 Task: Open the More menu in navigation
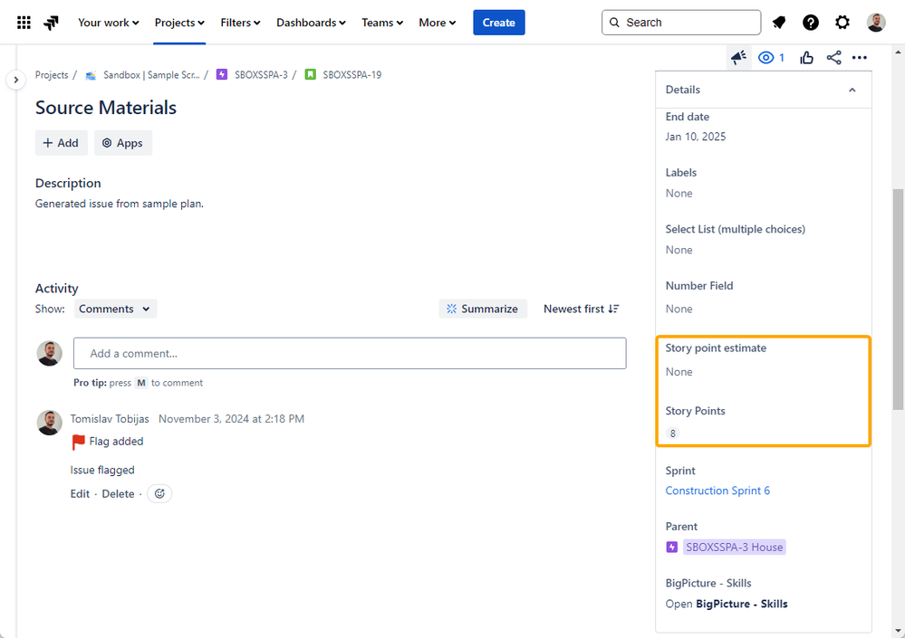click(437, 23)
